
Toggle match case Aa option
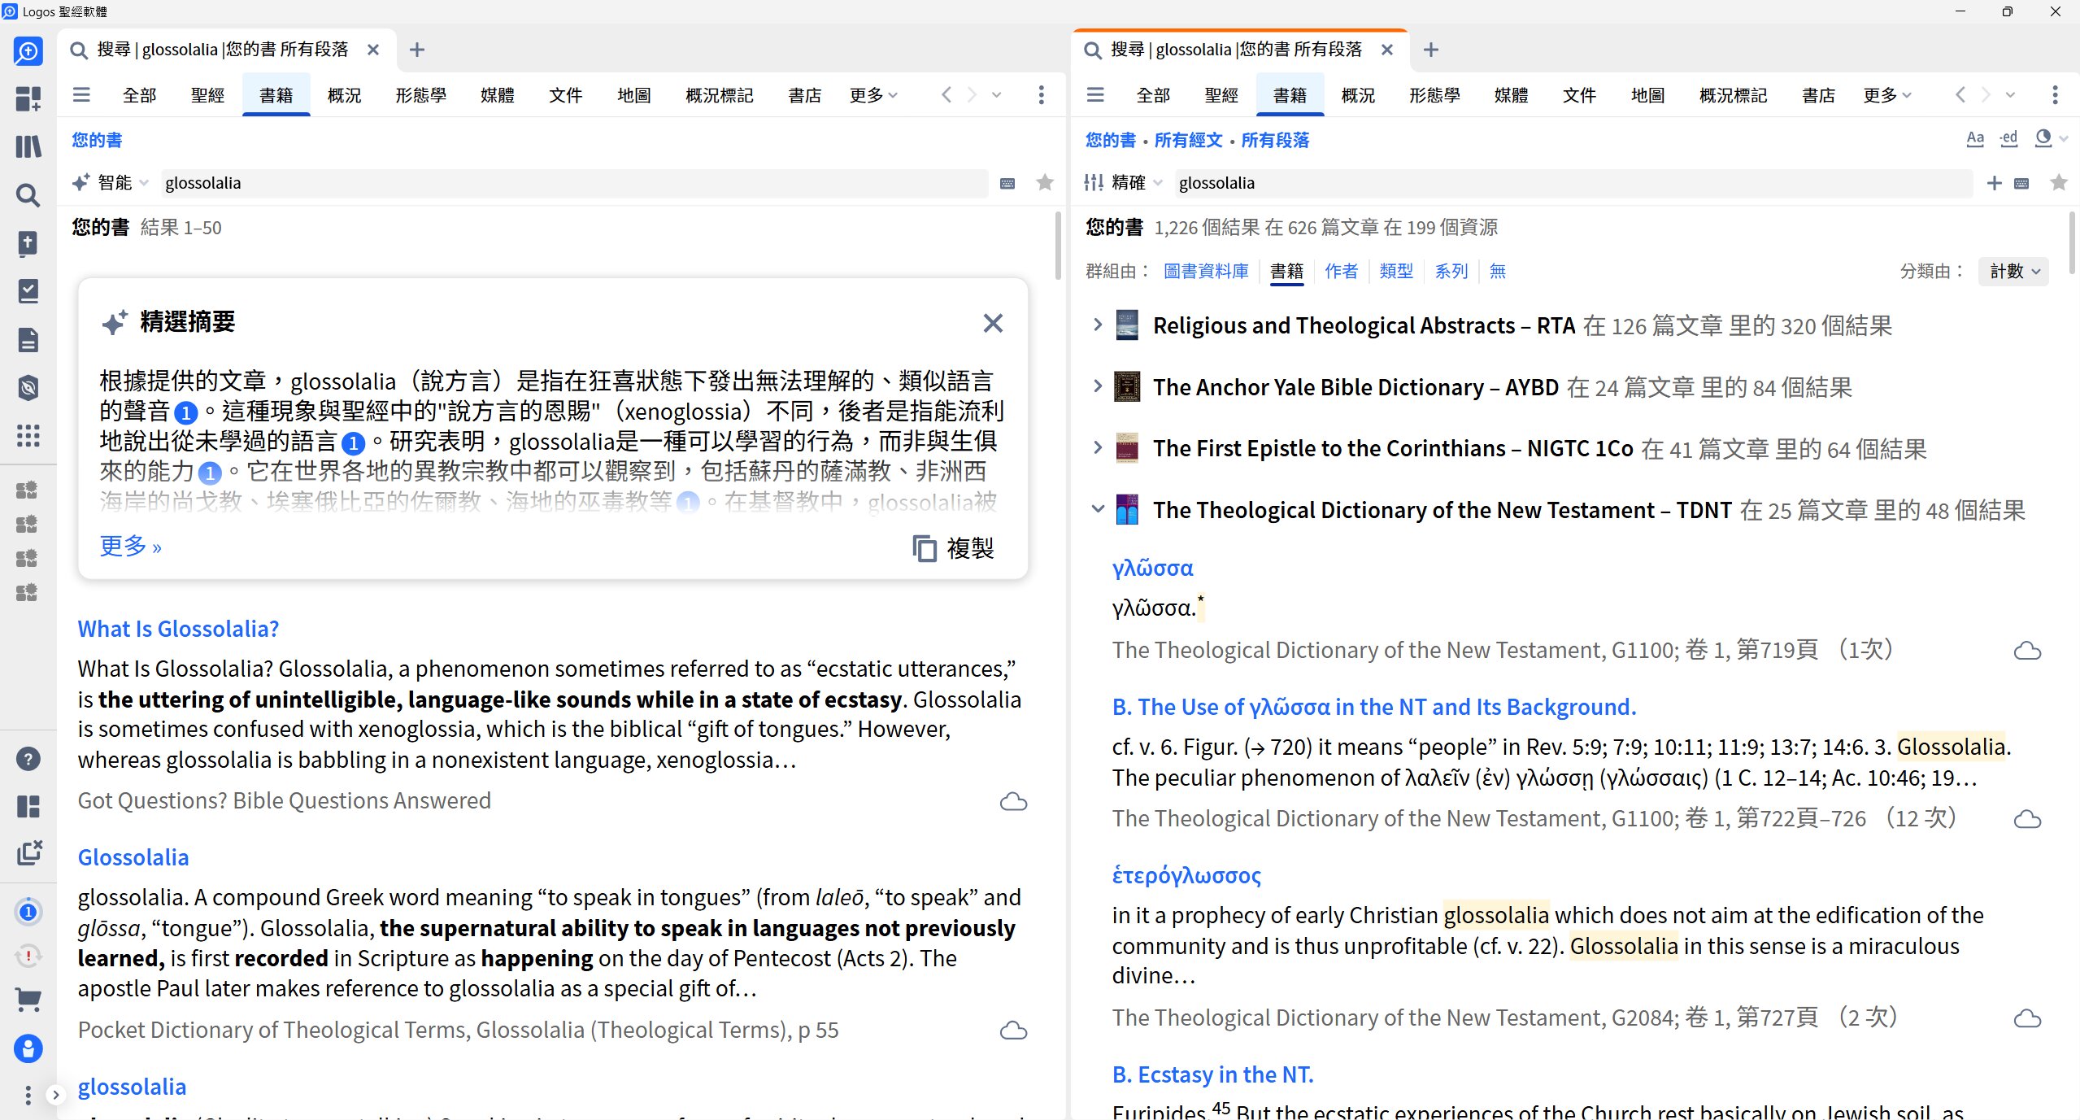tap(1975, 139)
